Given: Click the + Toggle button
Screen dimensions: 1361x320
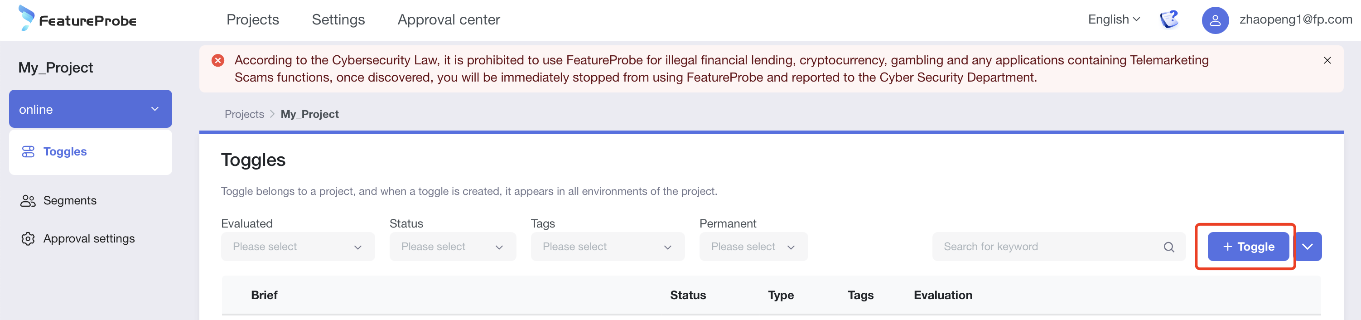Looking at the screenshot, I should coord(1248,247).
